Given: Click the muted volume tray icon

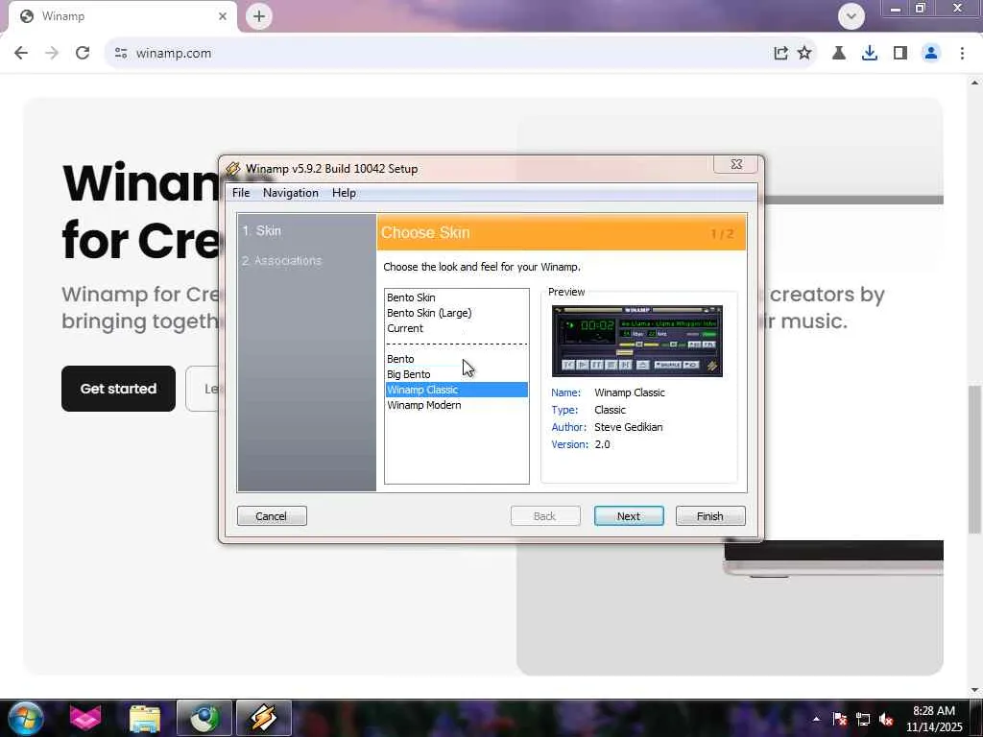Looking at the screenshot, I should point(886,719).
